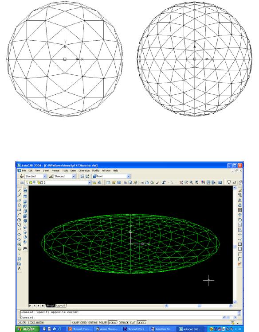The height and width of the screenshot is (332, 259).
Task: Open the layer 0 dropdown list
Action: point(89,182)
